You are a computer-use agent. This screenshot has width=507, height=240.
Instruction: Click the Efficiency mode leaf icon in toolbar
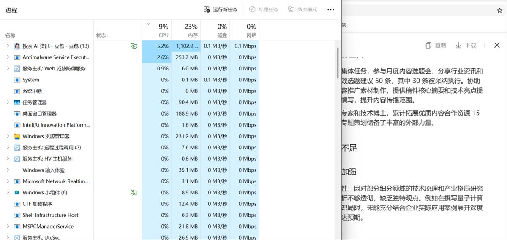coord(291,9)
